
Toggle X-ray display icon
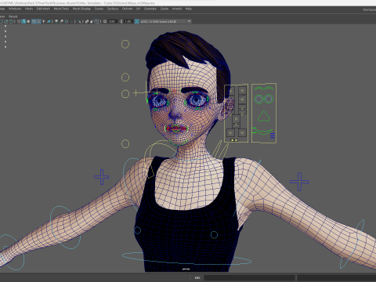point(87,21)
